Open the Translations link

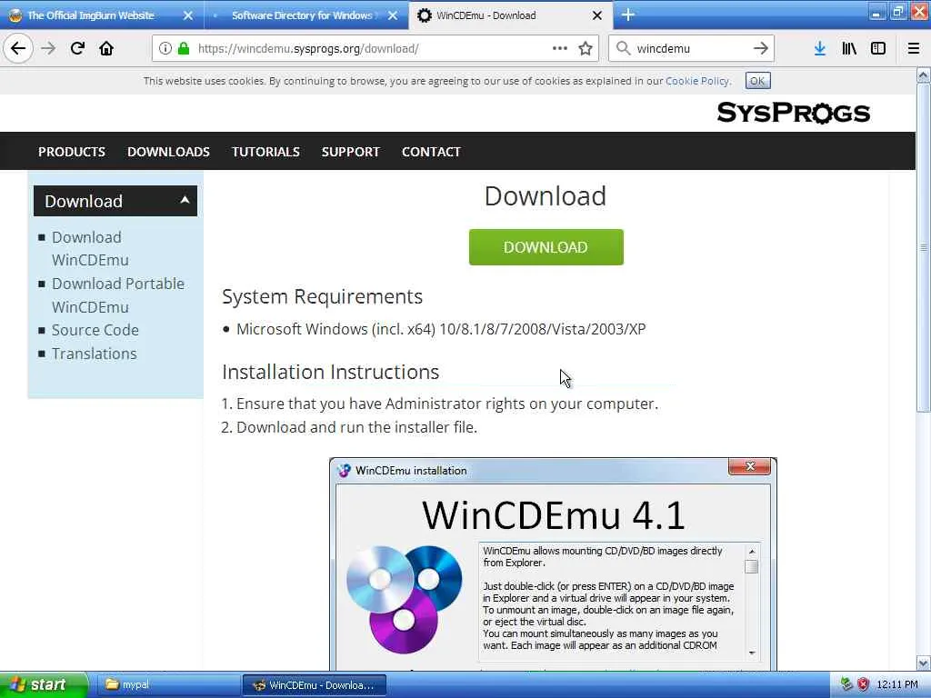coord(94,354)
